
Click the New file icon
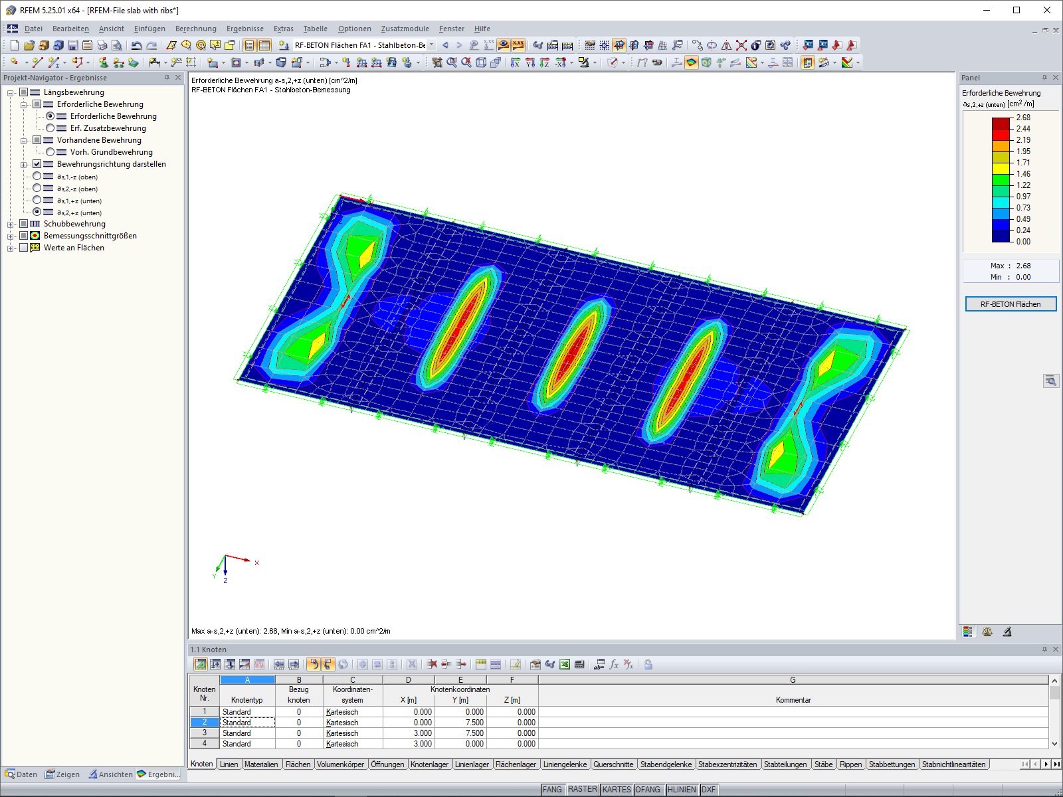[x=15, y=45]
